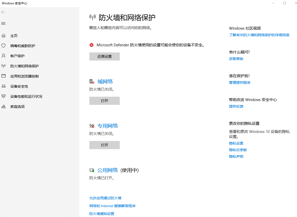Click the back arrow icon

[x=3, y=12]
